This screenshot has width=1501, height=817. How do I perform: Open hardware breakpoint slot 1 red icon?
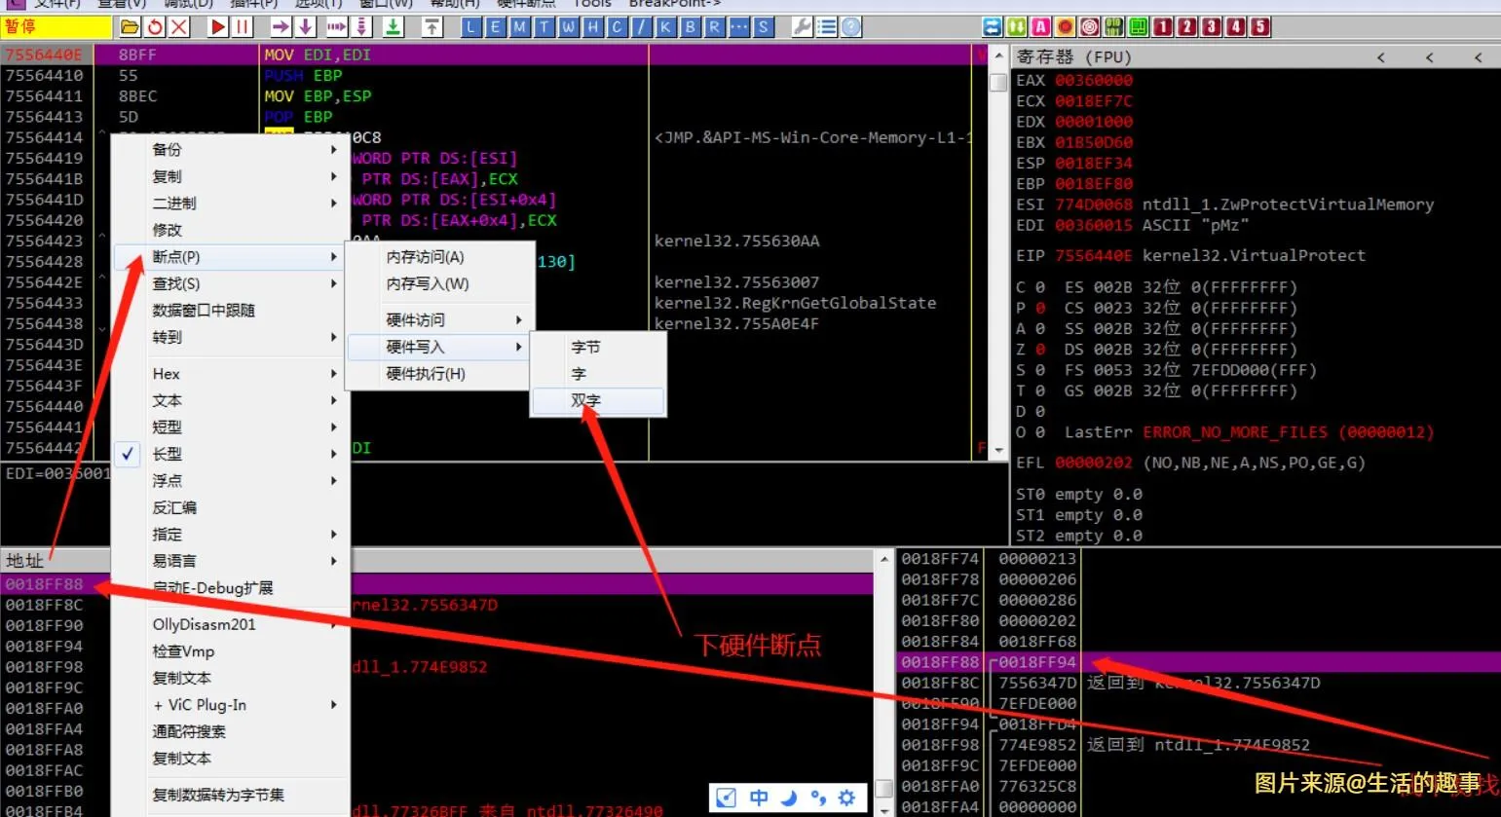[x=1163, y=26]
